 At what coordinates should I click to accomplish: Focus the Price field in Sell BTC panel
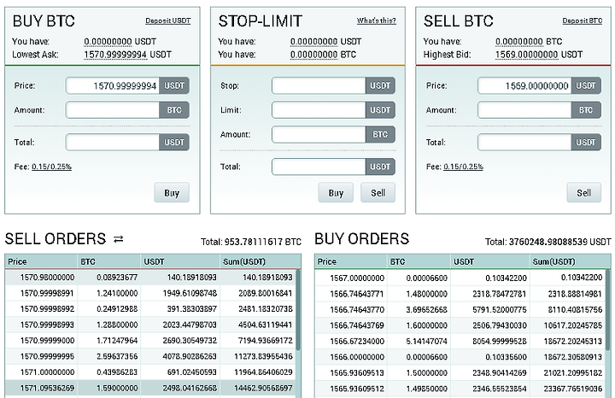click(x=524, y=85)
